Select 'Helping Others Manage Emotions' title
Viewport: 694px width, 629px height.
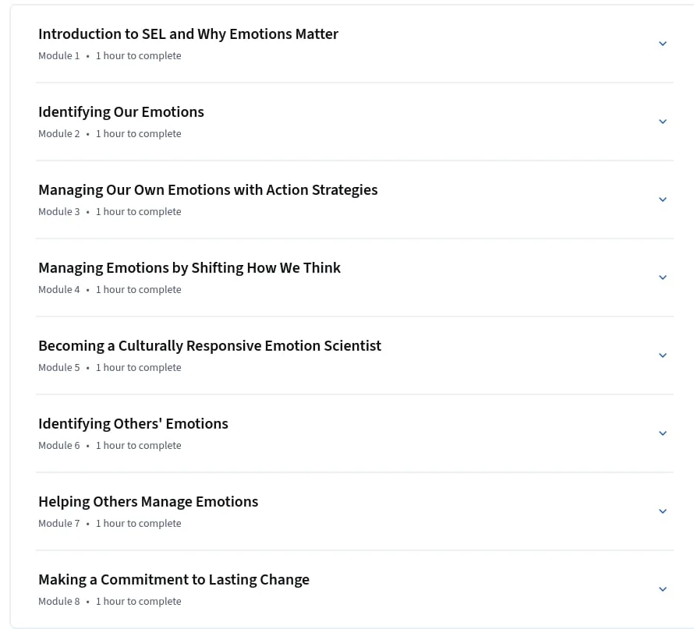[x=148, y=502]
